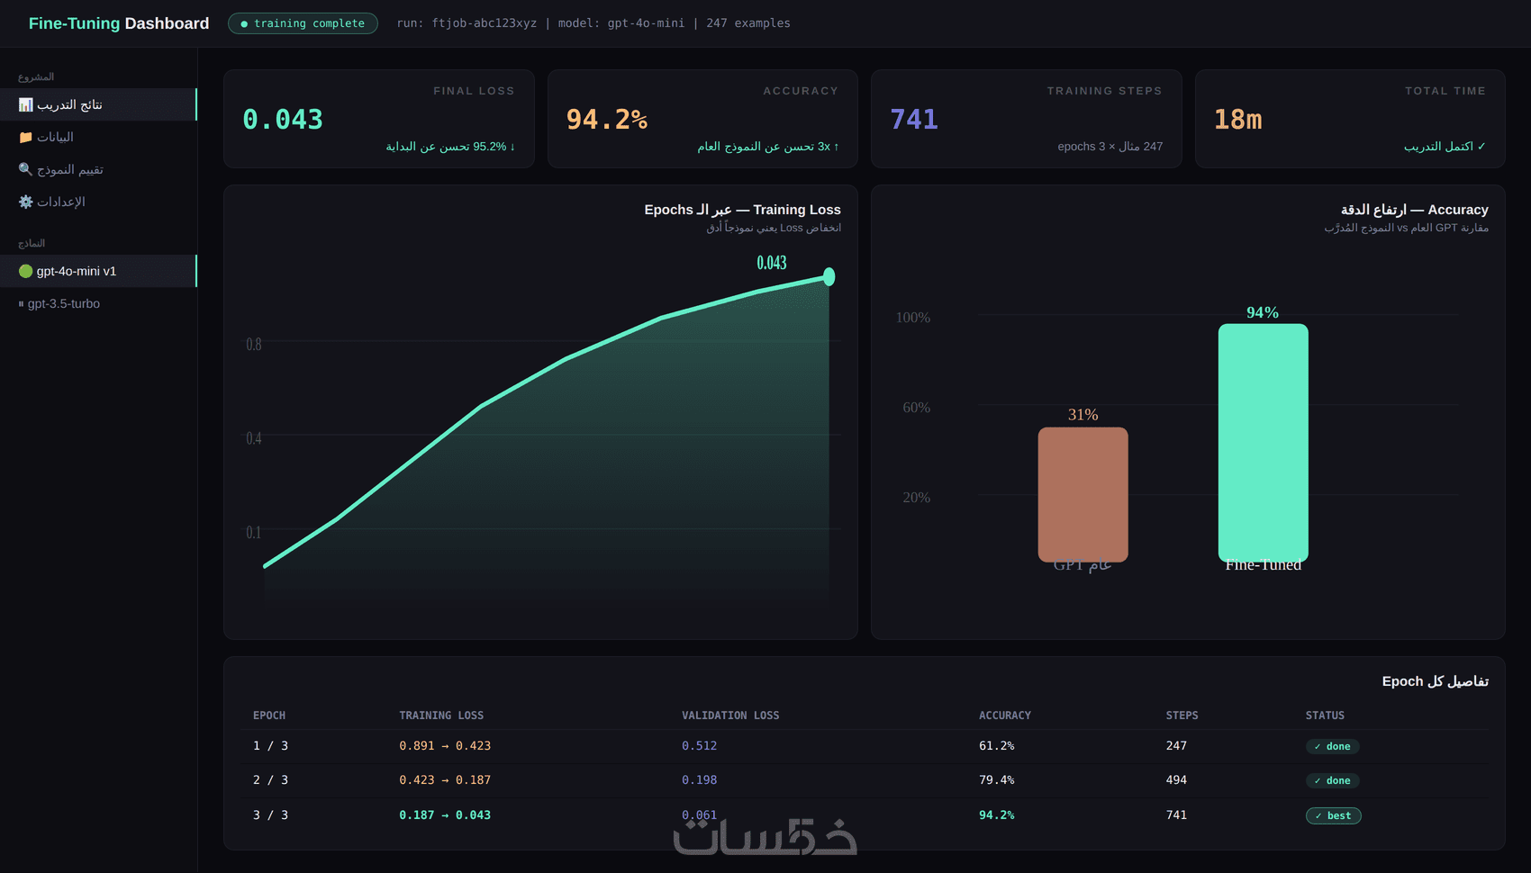Click the folder icon beside البيانات
The height and width of the screenshot is (873, 1531).
[x=25, y=138]
